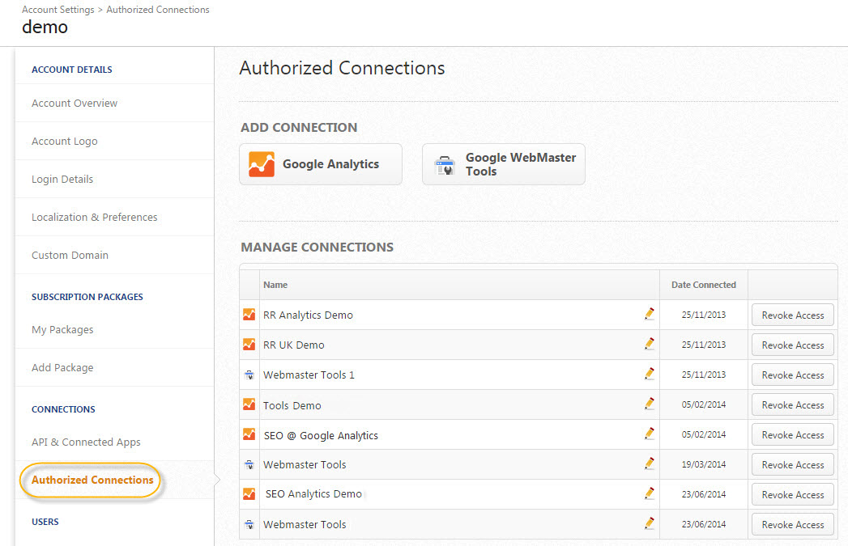Click pencil edit icon for RR UK Demo
This screenshot has height=546, width=848.
(649, 344)
